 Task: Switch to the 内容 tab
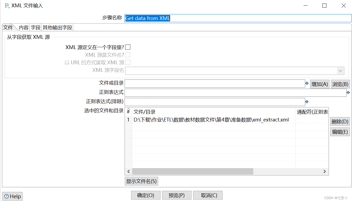24,27
